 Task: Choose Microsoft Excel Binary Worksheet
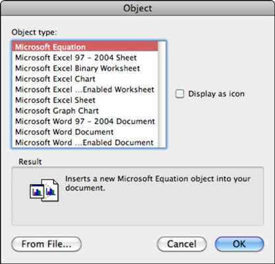(x=85, y=68)
